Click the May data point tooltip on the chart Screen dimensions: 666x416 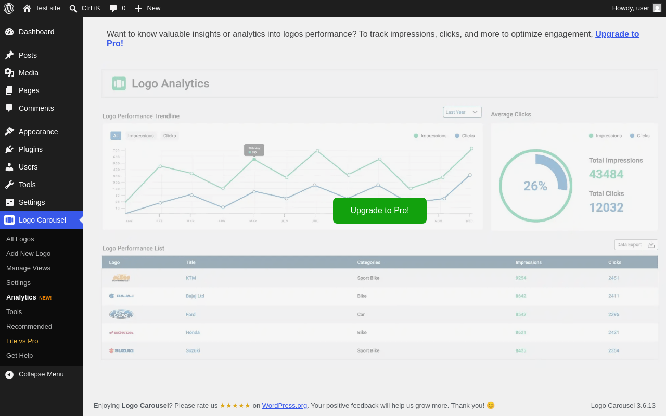254,150
